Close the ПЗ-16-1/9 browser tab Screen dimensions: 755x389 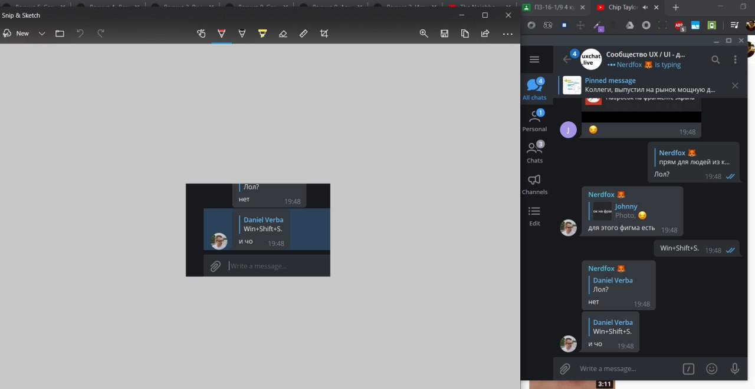(x=582, y=8)
